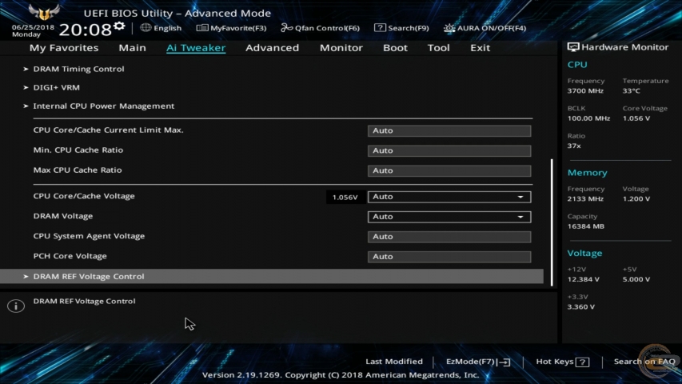This screenshot has height=384, width=682.
Task: Click the DRAM Voltage label
Action: [63, 216]
